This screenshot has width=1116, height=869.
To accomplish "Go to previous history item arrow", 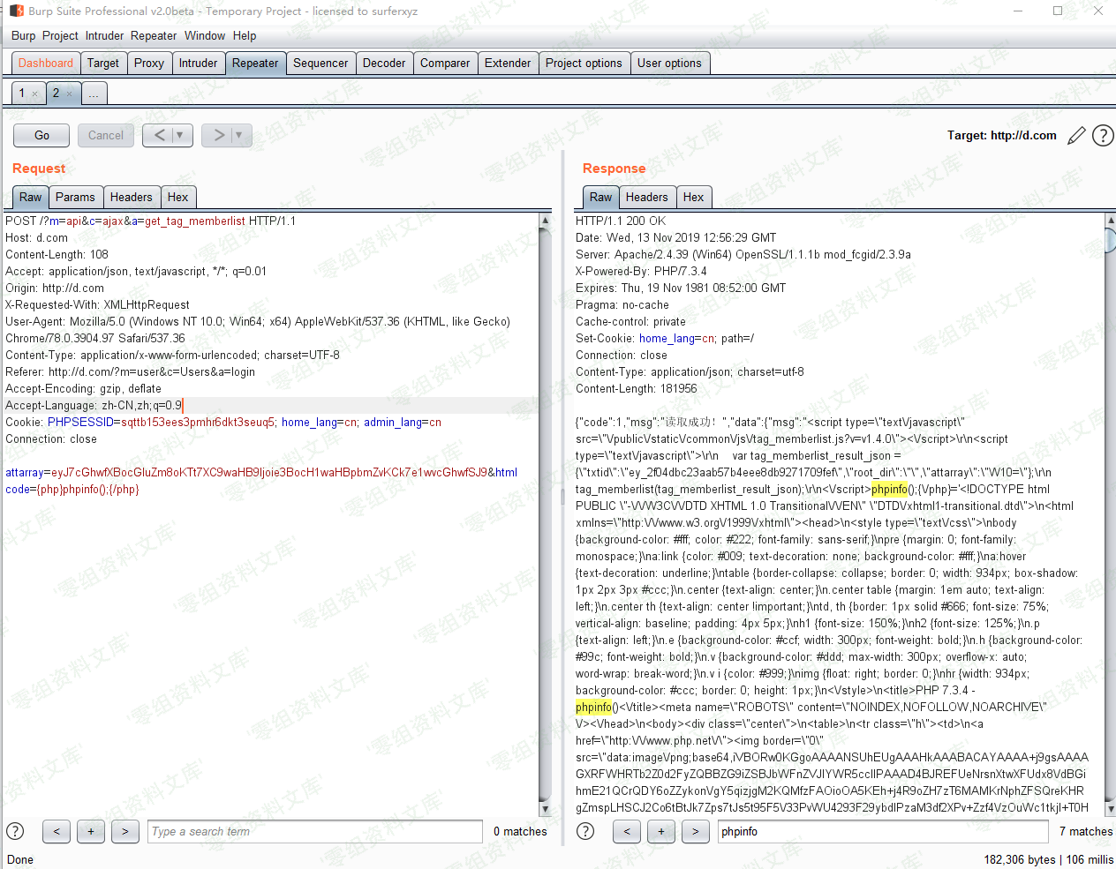I will pos(159,135).
